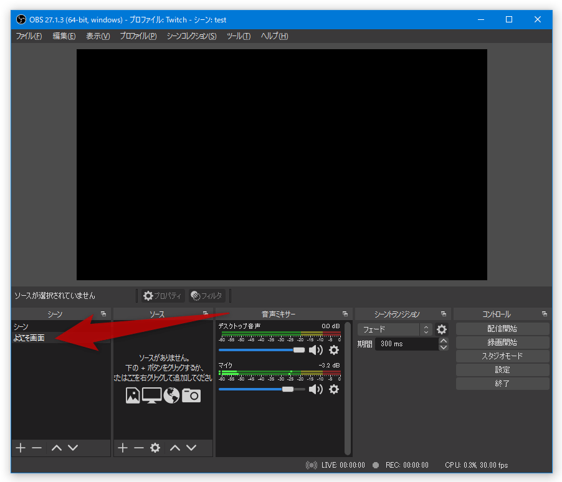Pop out the 音声ミキサー dock panel

[345, 314]
